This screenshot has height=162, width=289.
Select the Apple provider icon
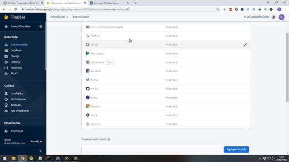88,115
